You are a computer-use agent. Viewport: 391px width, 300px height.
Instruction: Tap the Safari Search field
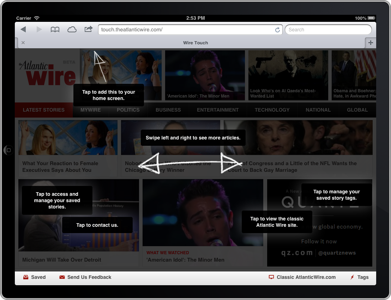328,30
